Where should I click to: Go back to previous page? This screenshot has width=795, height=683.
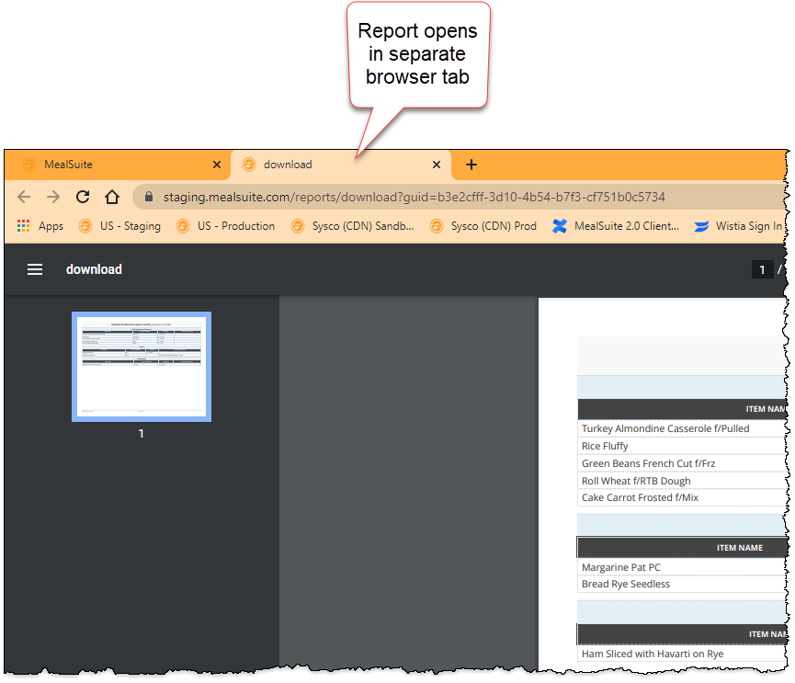tap(24, 197)
